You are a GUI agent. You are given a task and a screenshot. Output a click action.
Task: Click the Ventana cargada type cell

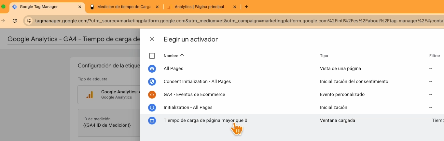pyautogui.click(x=338, y=121)
